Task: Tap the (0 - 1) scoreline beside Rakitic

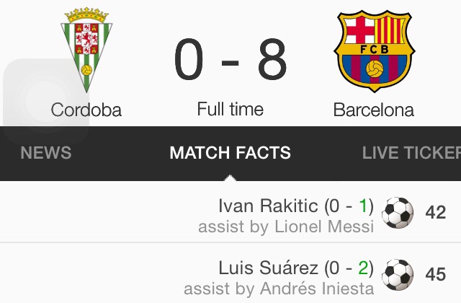Action: click(349, 206)
